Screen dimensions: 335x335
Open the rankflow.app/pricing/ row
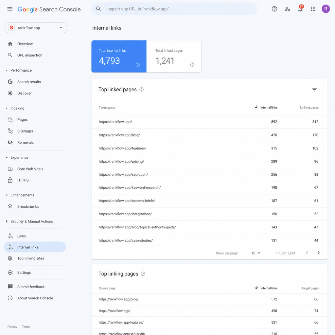tap(209, 162)
